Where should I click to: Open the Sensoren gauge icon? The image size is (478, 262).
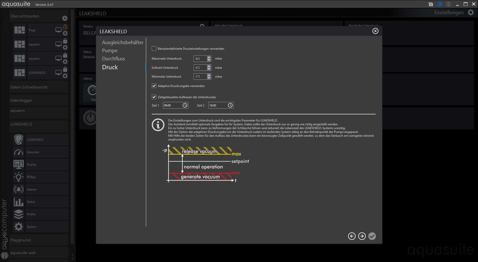tap(19, 152)
